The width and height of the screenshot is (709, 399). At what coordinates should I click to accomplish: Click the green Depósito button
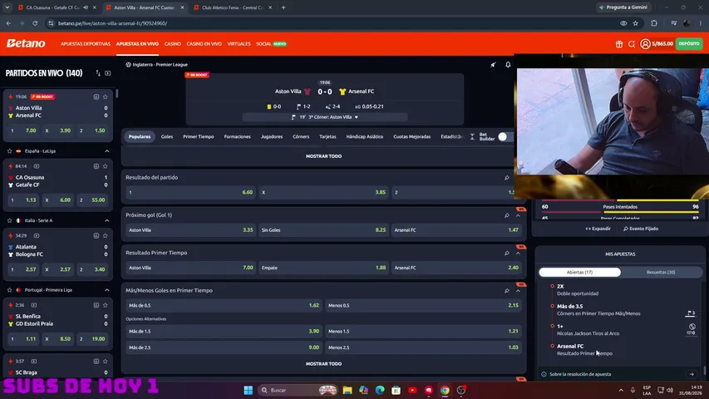pos(689,44)
